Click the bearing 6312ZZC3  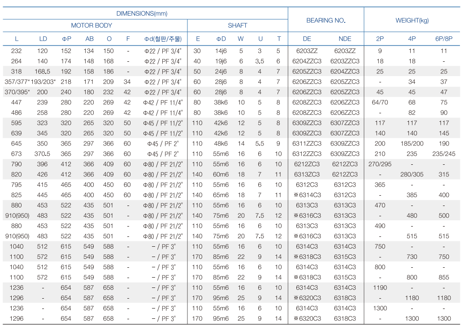coord(307,154)
